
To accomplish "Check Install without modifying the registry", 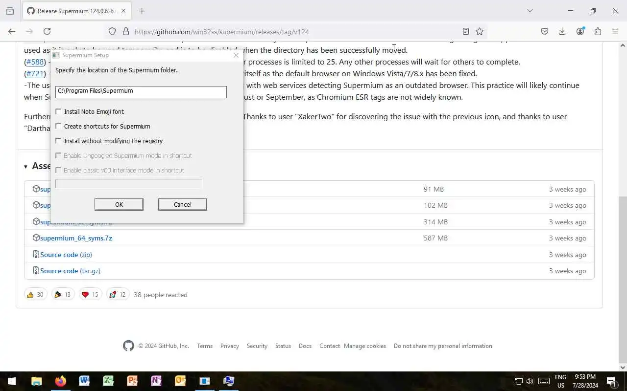I will click(x=58, y=141).
